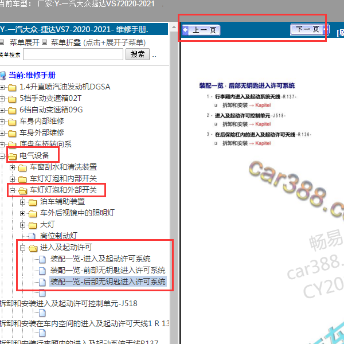Image resolution: width=344 pixels, height=344 pixels.
Task: Open 拆卸和安装进入及起动许可控制单元-J518 page
Action: click(x=68, y=303)
